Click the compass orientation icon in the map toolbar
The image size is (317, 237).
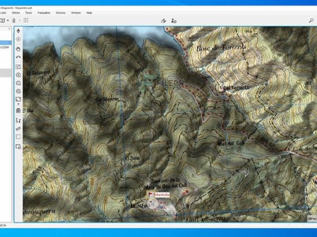pyautogui.click(x=18, y=31)
